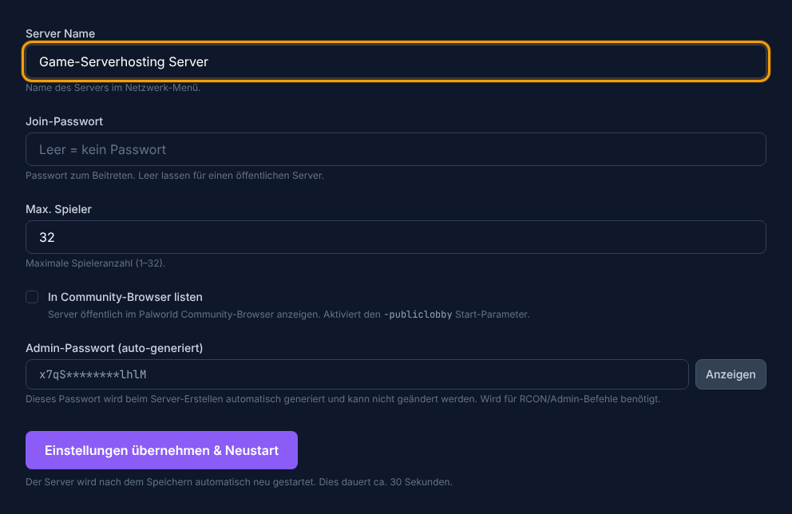Click the Server Name input field
Image resolution: width=792 pixels, height=514 pixels.
coord(395,61)
